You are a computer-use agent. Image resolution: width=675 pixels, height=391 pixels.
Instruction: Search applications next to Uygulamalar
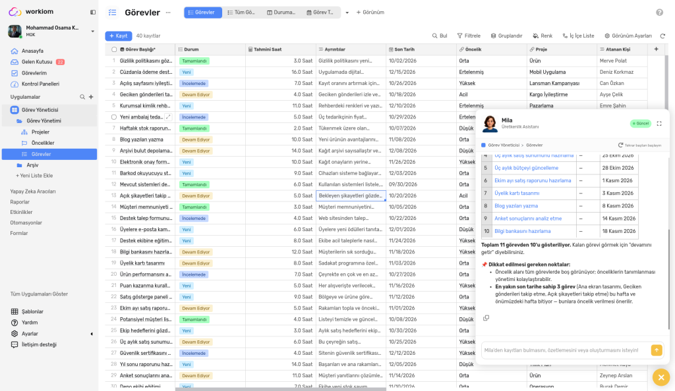point(82,97)
